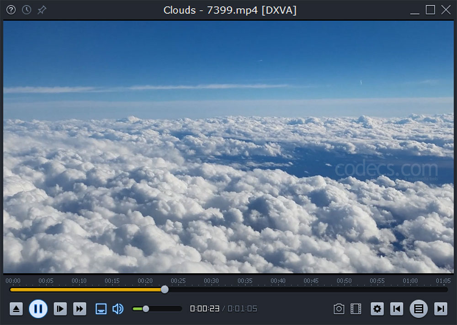Adjust the volume slider handle
Image resolution: width=457 pixels, height=325 pixels.
point(146,309)
